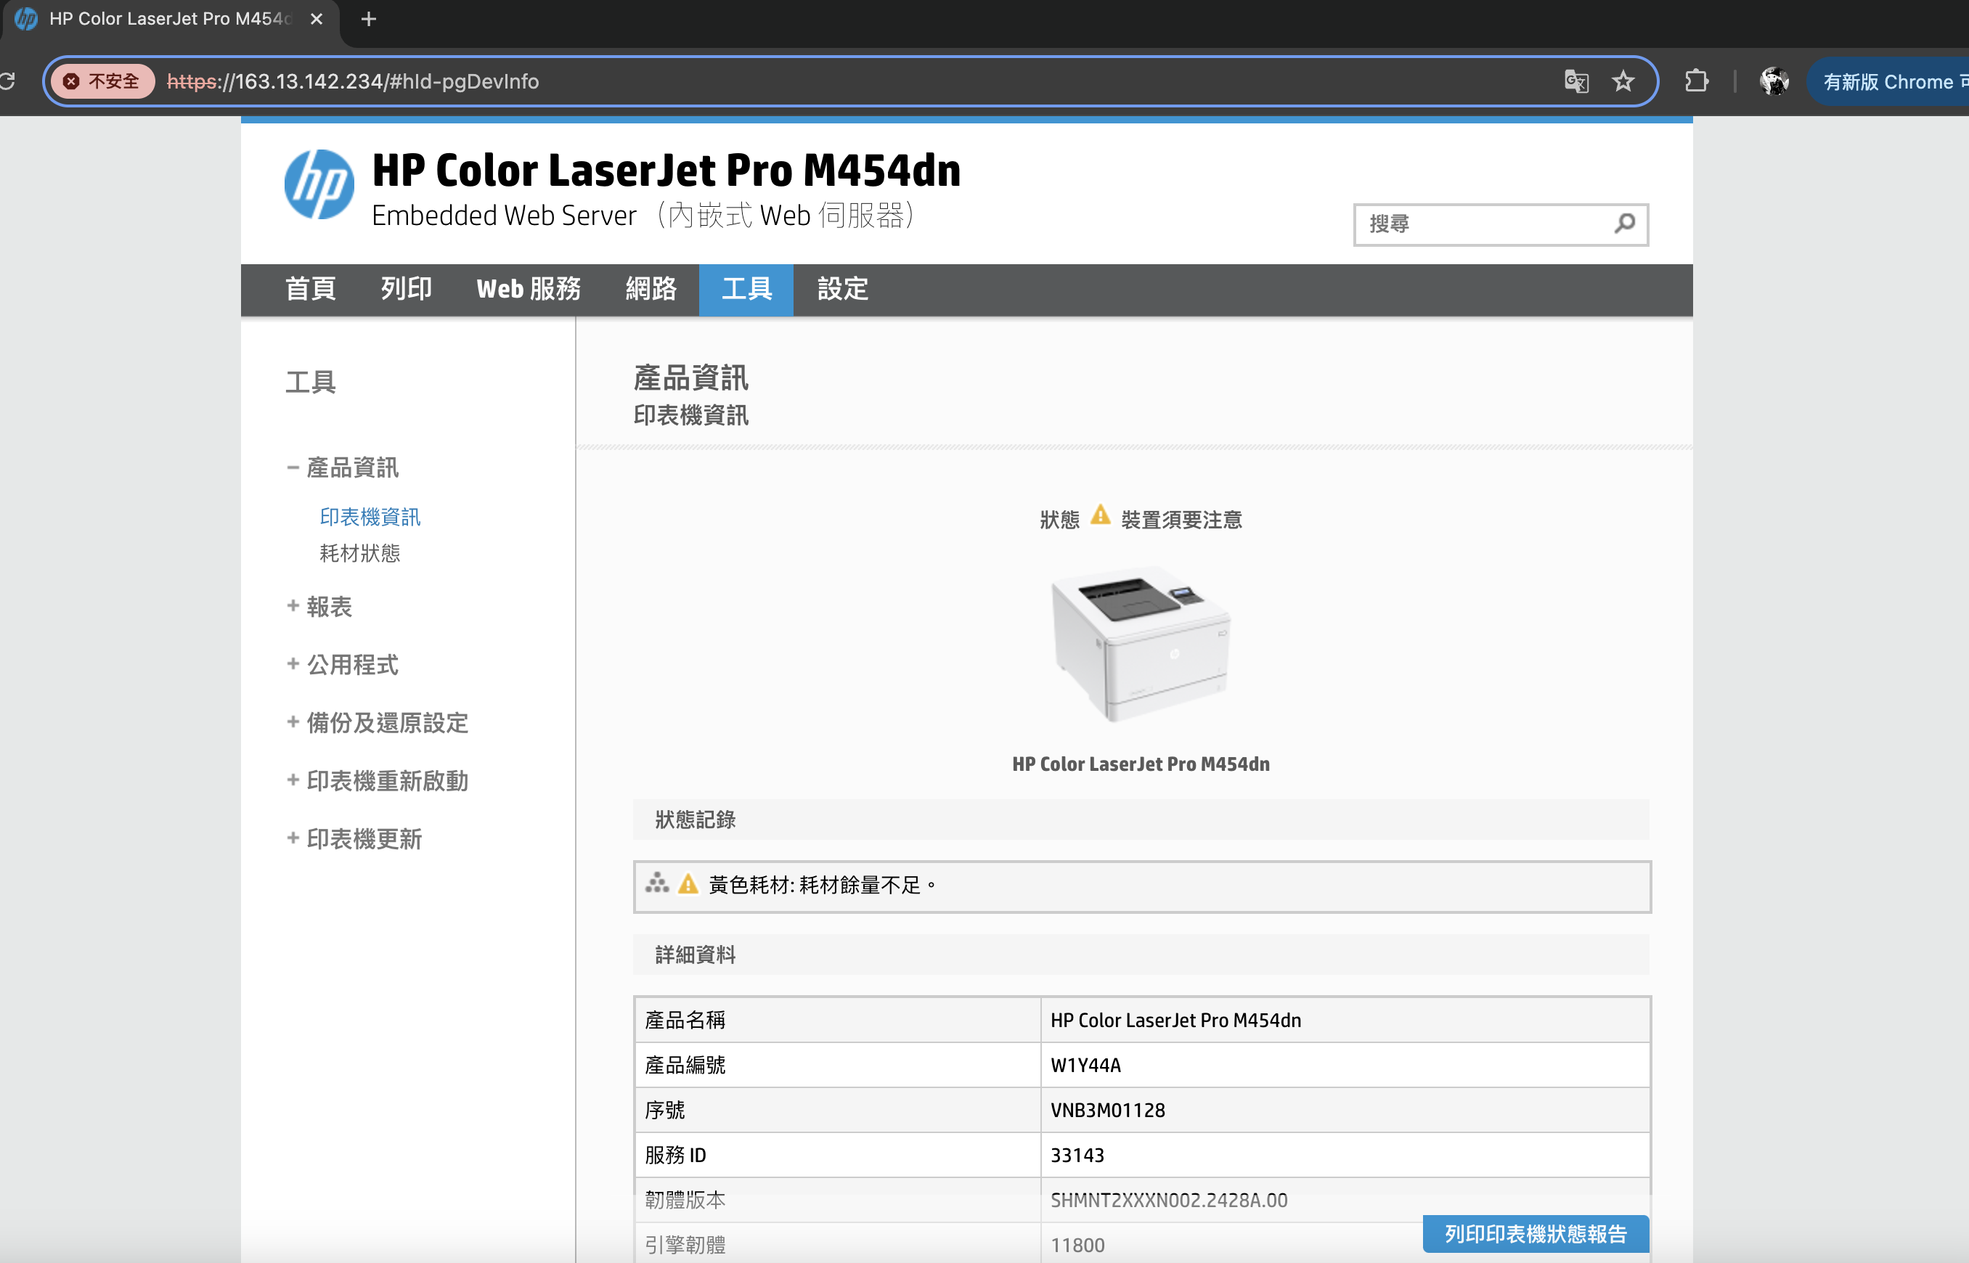1969x1263 pixels.
Task: Click the yellow supply warning icon
Action: point(688,883)
